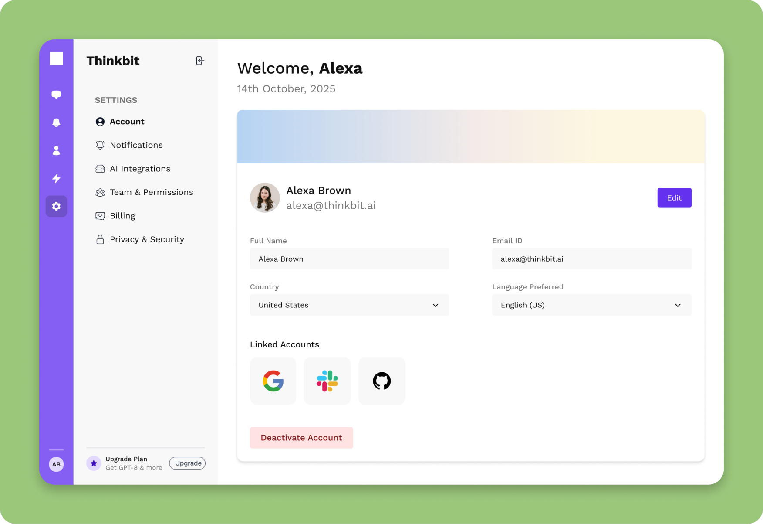Click the Upgrade plan button
Screen dimensions: 763x524
187,463
